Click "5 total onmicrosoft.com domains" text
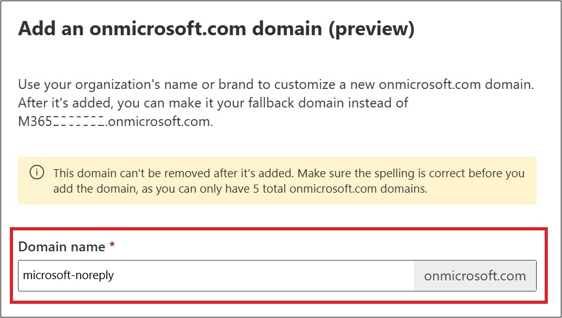562x318 pixels. click(340, 189)
